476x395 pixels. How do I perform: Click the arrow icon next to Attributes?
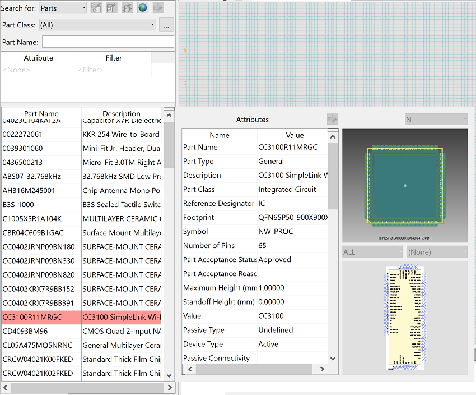click(333, 119)
